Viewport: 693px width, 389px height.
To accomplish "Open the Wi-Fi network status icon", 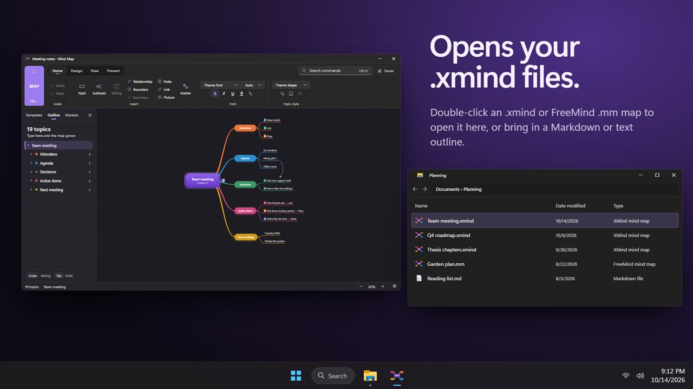I will pyautogui.click(x=626, y=375).
